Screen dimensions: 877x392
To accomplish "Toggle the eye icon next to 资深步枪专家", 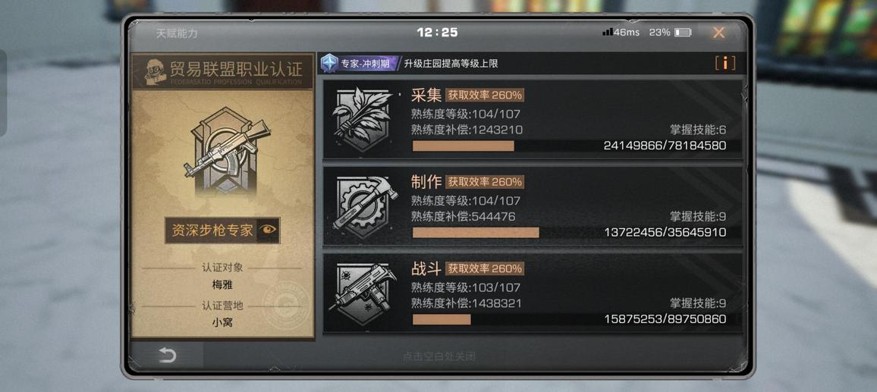I will pos(268,230).
